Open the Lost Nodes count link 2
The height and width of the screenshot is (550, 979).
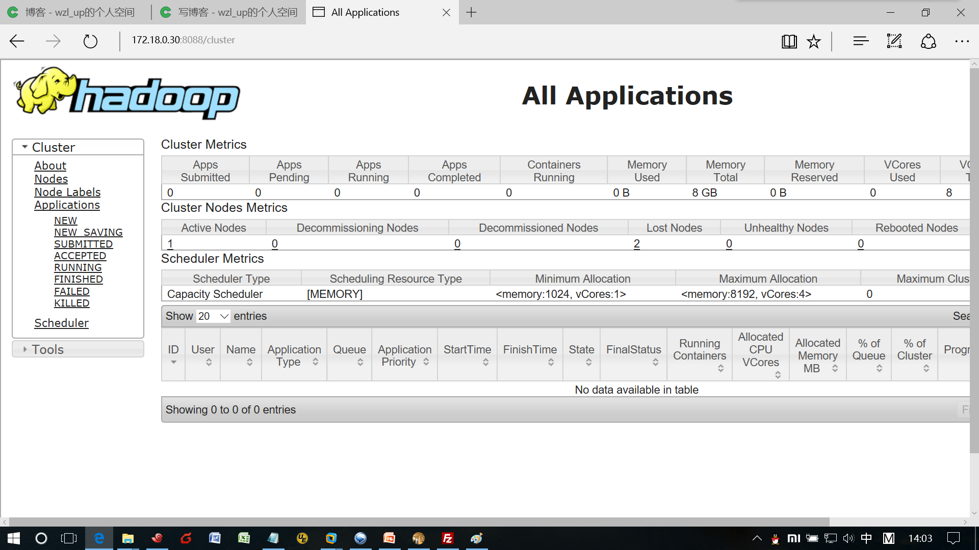[x=636, y=243]
